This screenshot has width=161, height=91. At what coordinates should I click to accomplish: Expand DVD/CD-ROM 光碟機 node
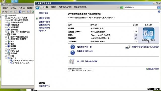pos(6,18)
